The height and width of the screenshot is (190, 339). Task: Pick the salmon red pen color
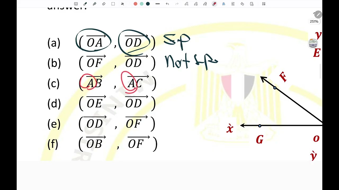(135, 4)
